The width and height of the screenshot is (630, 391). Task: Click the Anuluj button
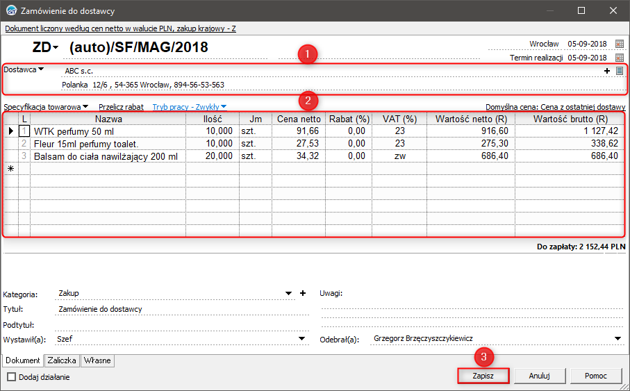pyautogui.click(x=539, y=376)
